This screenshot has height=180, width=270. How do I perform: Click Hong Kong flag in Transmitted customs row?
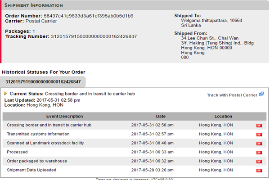(x=259, y=134)
